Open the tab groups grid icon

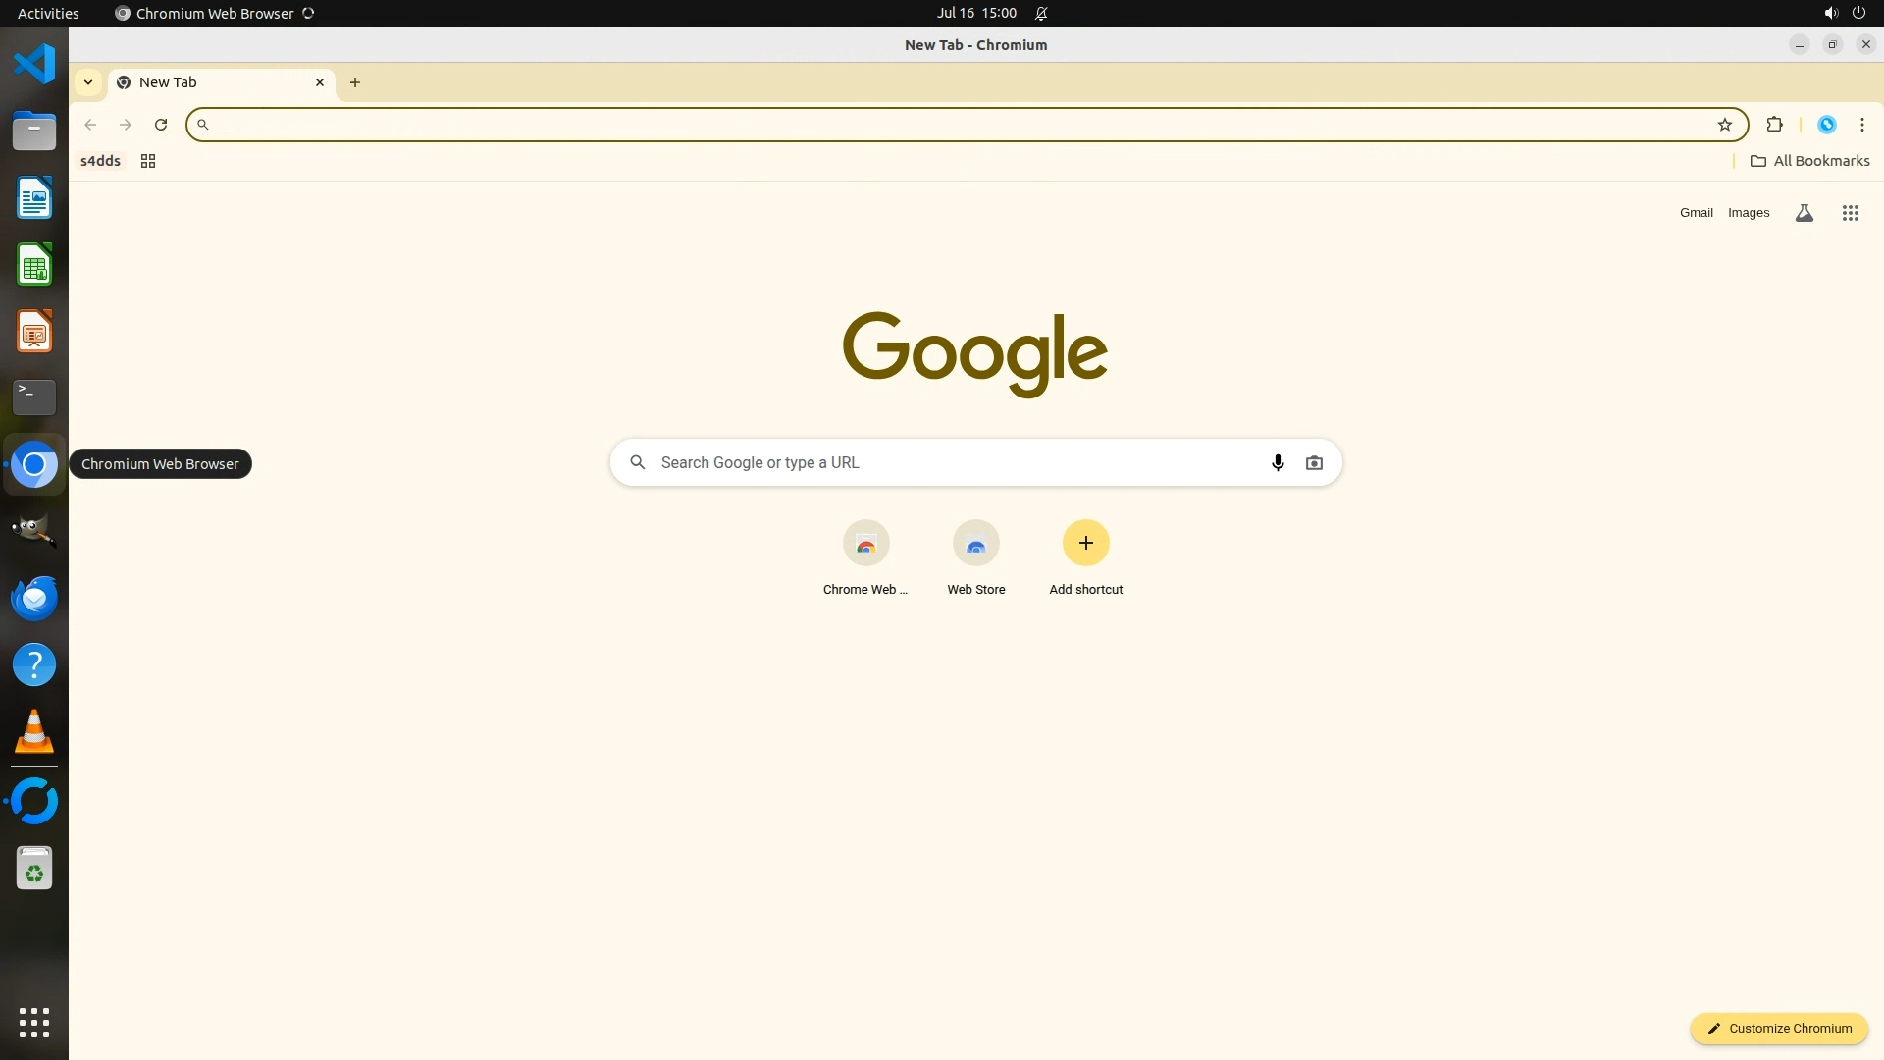tap(148, 161)
